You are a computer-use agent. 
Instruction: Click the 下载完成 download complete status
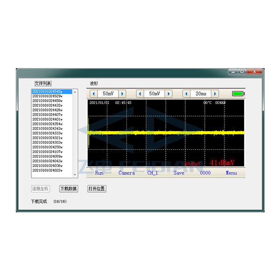[x=39, y=202]
